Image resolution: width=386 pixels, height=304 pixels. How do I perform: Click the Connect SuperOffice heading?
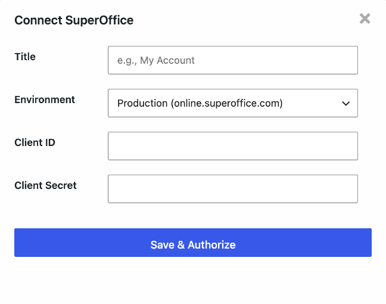click(74, 20)
